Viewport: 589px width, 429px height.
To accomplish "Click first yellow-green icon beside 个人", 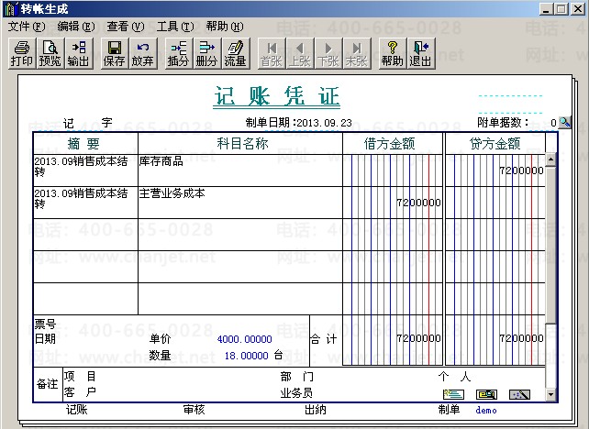I will pos(453,394).
